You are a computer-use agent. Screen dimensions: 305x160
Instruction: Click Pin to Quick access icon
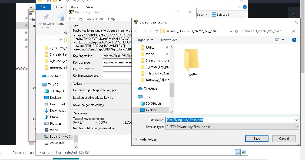[46, 17]
